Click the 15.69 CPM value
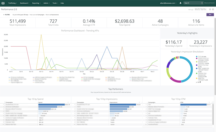216x132 pixels. 187,107
